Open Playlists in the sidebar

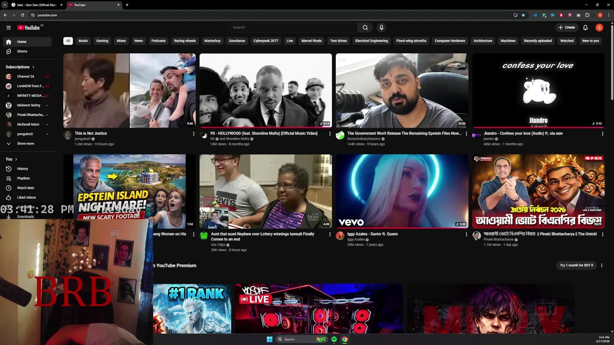coord(28,178)
